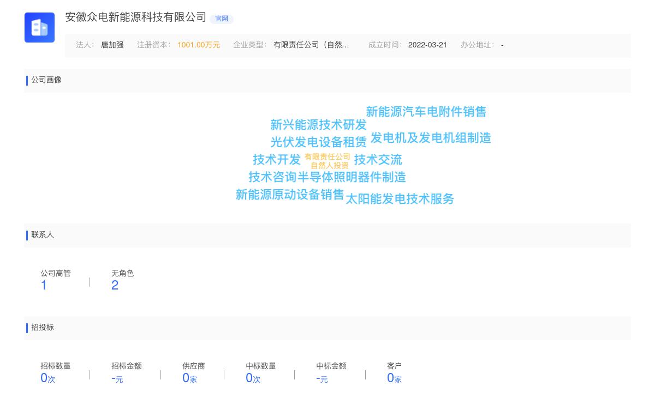Viewport: 655px width, 410px height.
Task: Open 中标数量 value 0次
Action: point(253,378)
